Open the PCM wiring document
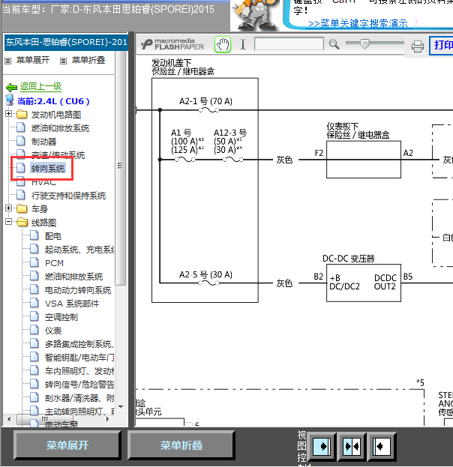The height and width of the screenshot is (467, 453). (x=54, y=263)
